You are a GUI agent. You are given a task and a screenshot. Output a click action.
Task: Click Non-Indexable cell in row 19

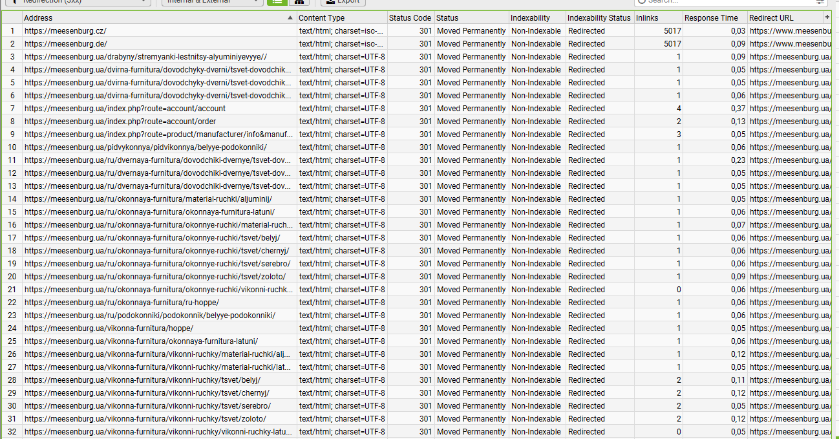pyautogui.click(x=536, y=264)
